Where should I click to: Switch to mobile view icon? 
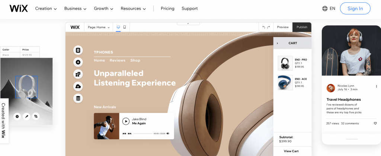(x=125, y=27)
